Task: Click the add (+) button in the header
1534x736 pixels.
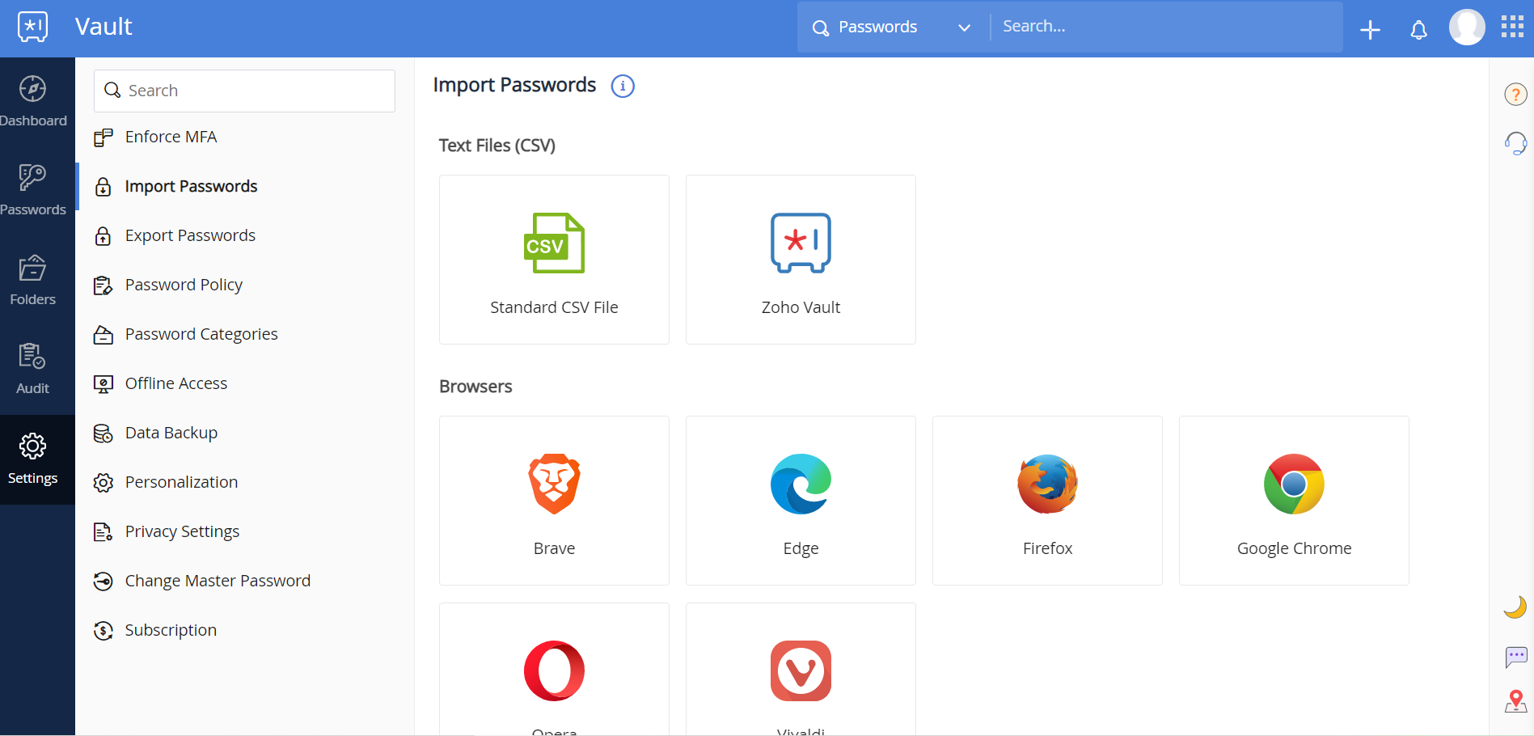Action: click(1370, 29)
